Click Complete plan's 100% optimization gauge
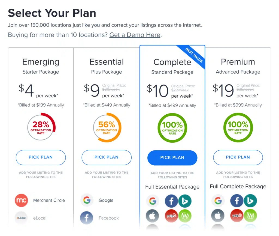Image resolution: width=279 pixels, height=236 pixels. coord(172,128)
